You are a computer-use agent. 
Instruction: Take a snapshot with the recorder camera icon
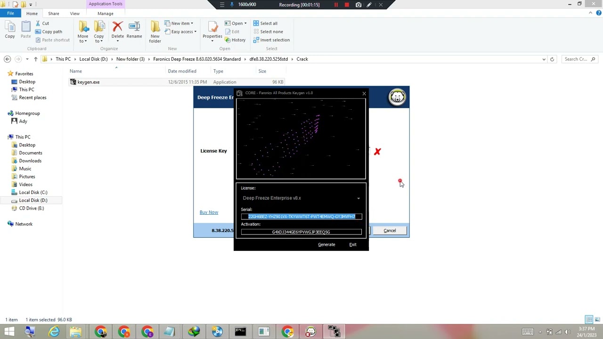[x=359, y=5]
